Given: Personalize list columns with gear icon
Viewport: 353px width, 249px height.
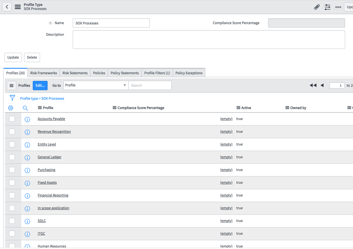Looking at the screenshot, I should click(11, 108).
